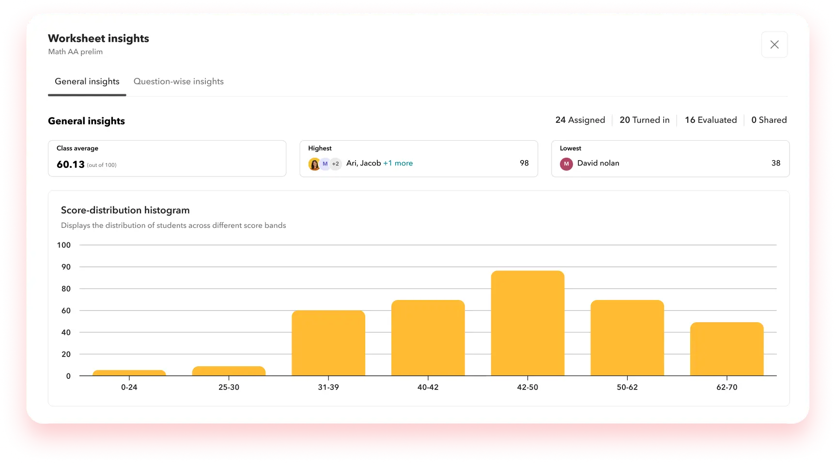Image resolution: width=836 pixels, height=463 pixels.
Task: Click the 24 Assigned stat
Action: (x=580, y=120)
